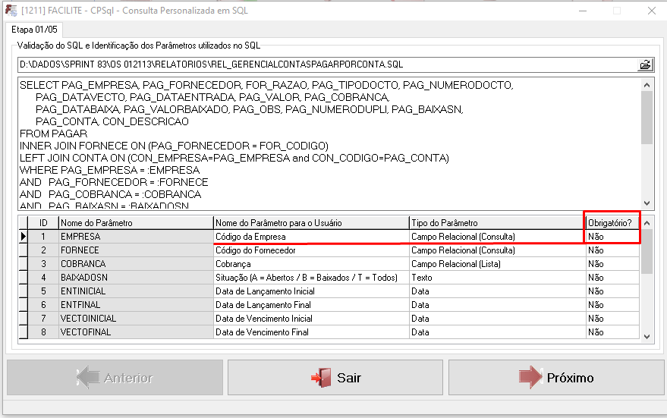Select the Obrigatório cell for EMPRESA row
The height and width of the screenshot is (418, 667).
(612, 237)
